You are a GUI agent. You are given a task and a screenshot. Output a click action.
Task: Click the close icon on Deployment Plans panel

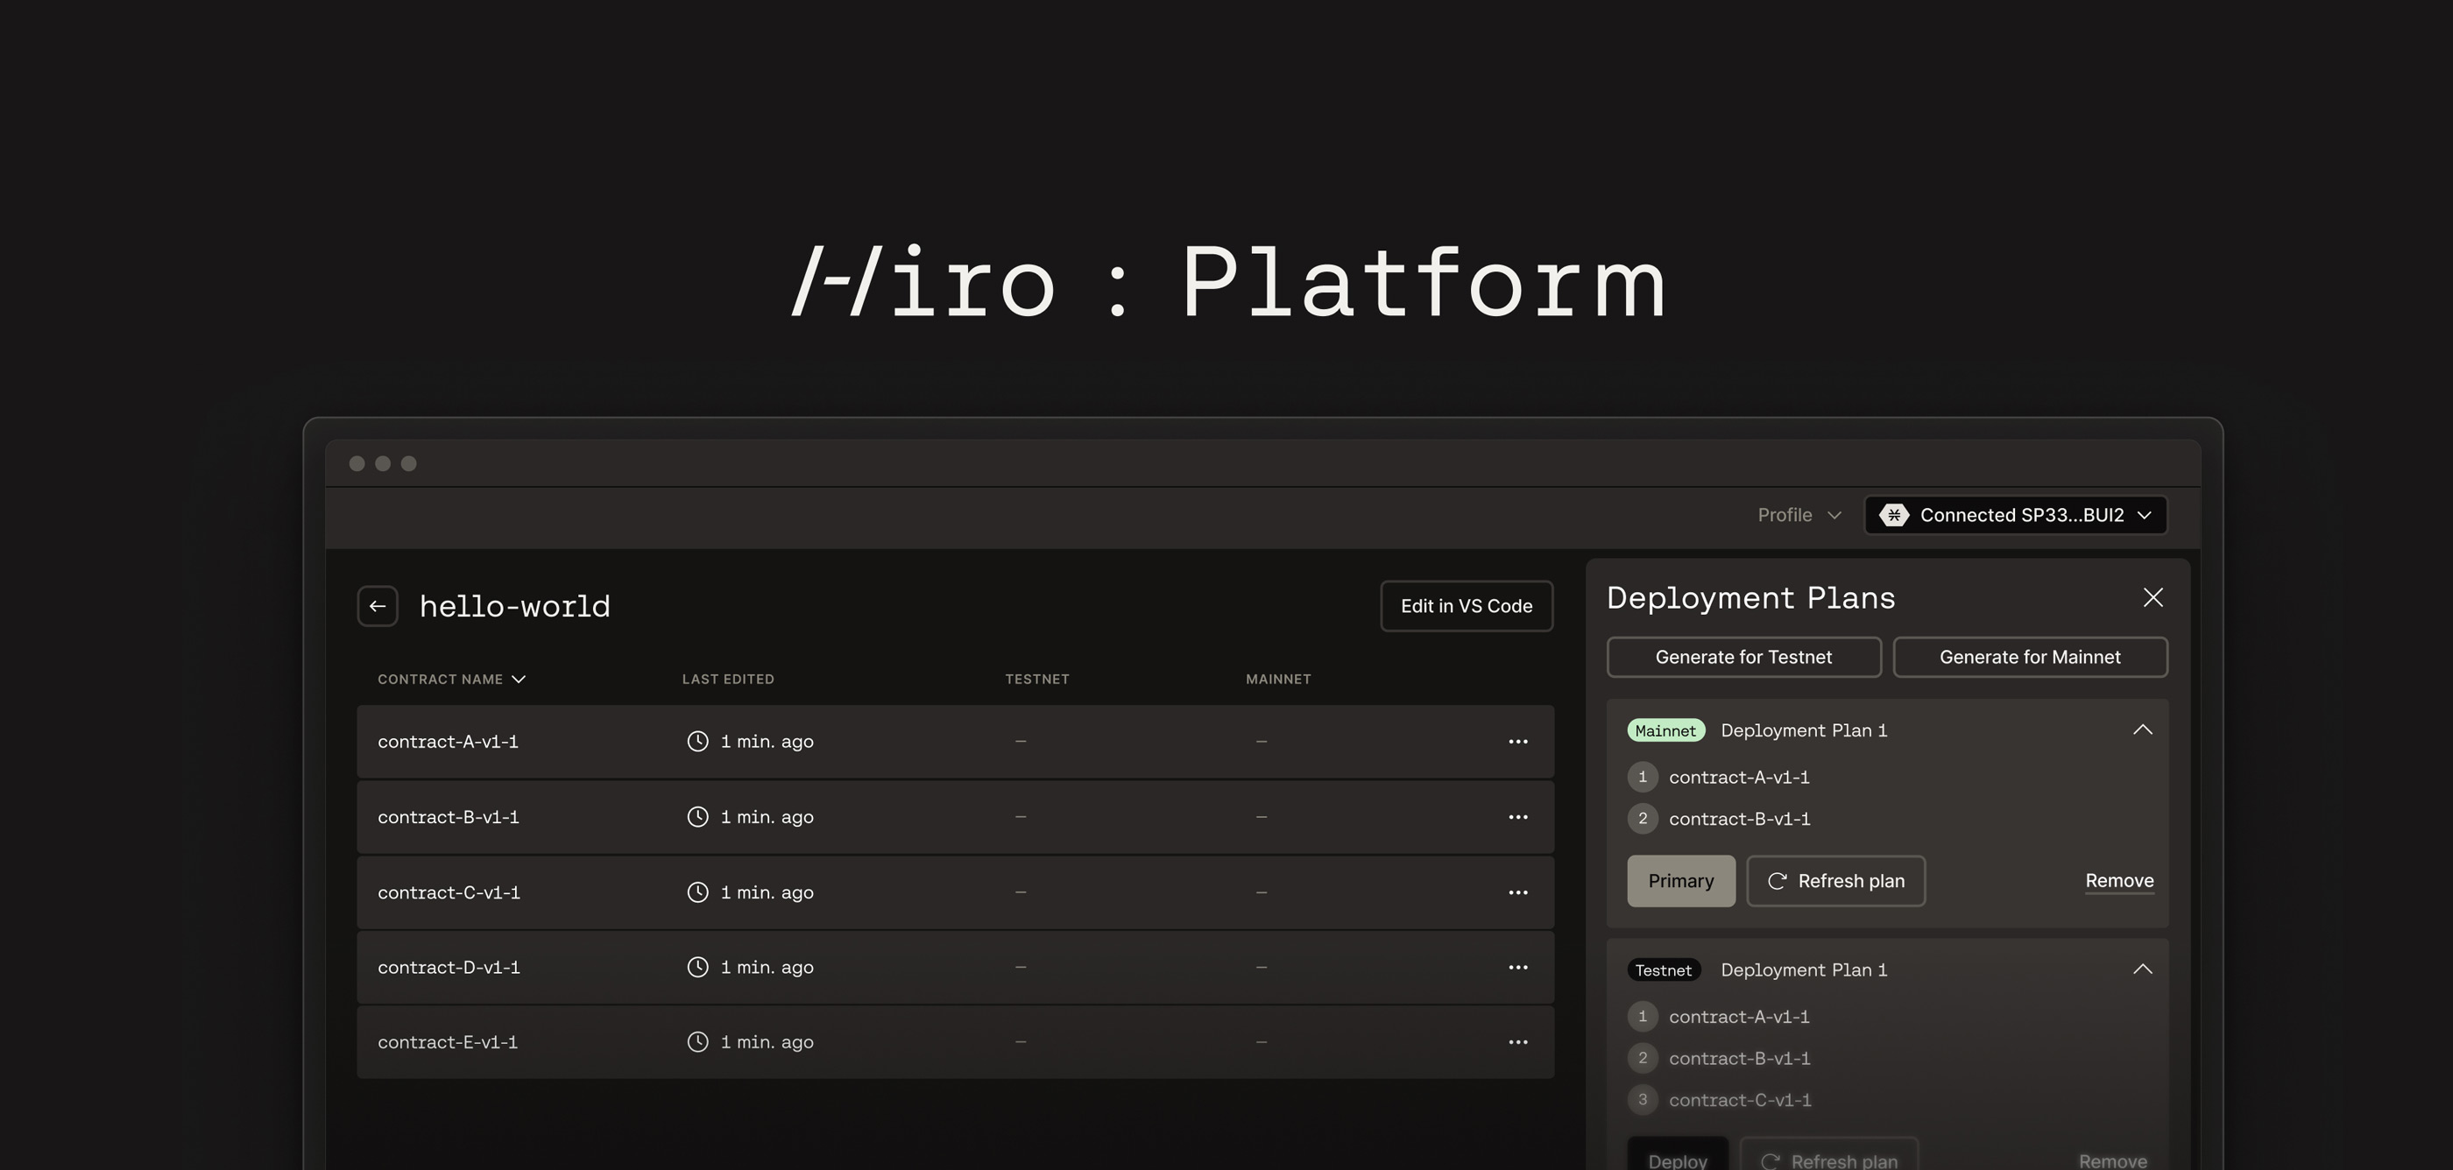click(2153, 597)
